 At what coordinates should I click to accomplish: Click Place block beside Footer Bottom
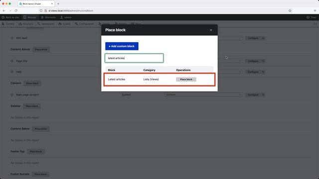coord(40,174)
